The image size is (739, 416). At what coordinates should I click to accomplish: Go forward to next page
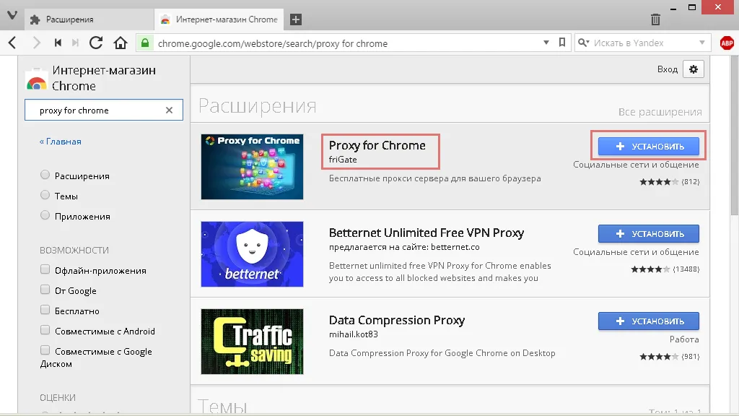pos(36,43)
